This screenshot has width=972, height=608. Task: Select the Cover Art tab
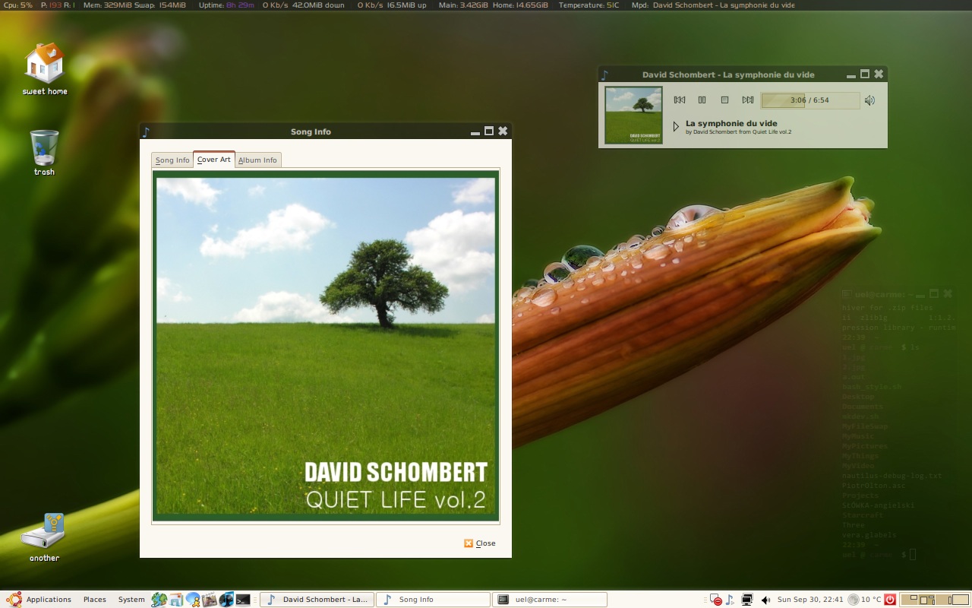pyautogui.click(x=214, y=160)
